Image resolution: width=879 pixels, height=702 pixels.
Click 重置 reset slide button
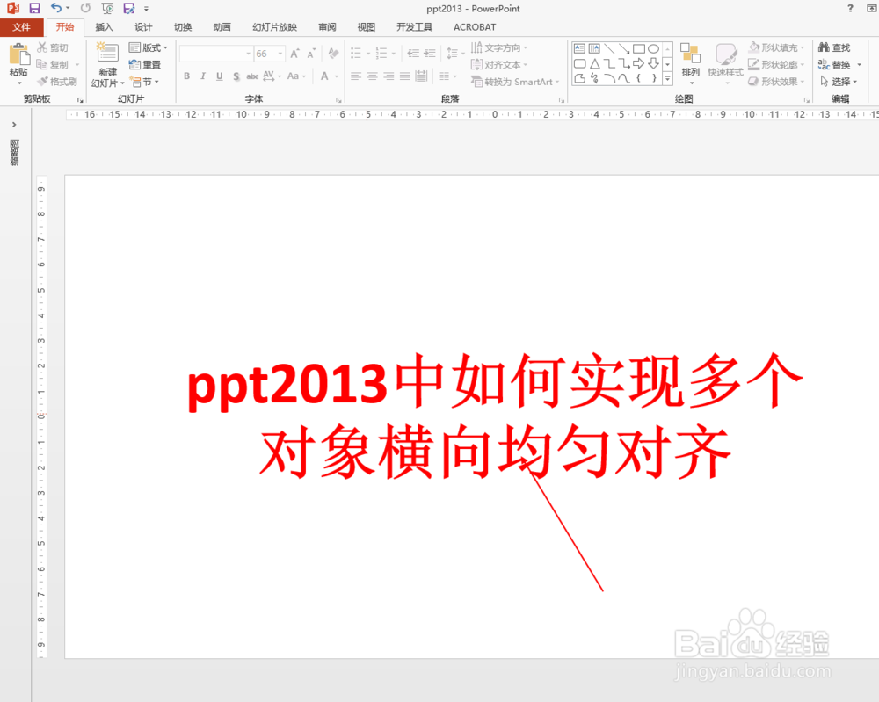(145, 65)
